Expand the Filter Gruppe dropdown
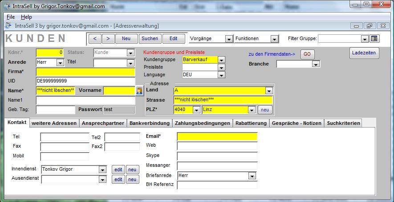Screen dimensions: 394x202 (x=365, y=39)
